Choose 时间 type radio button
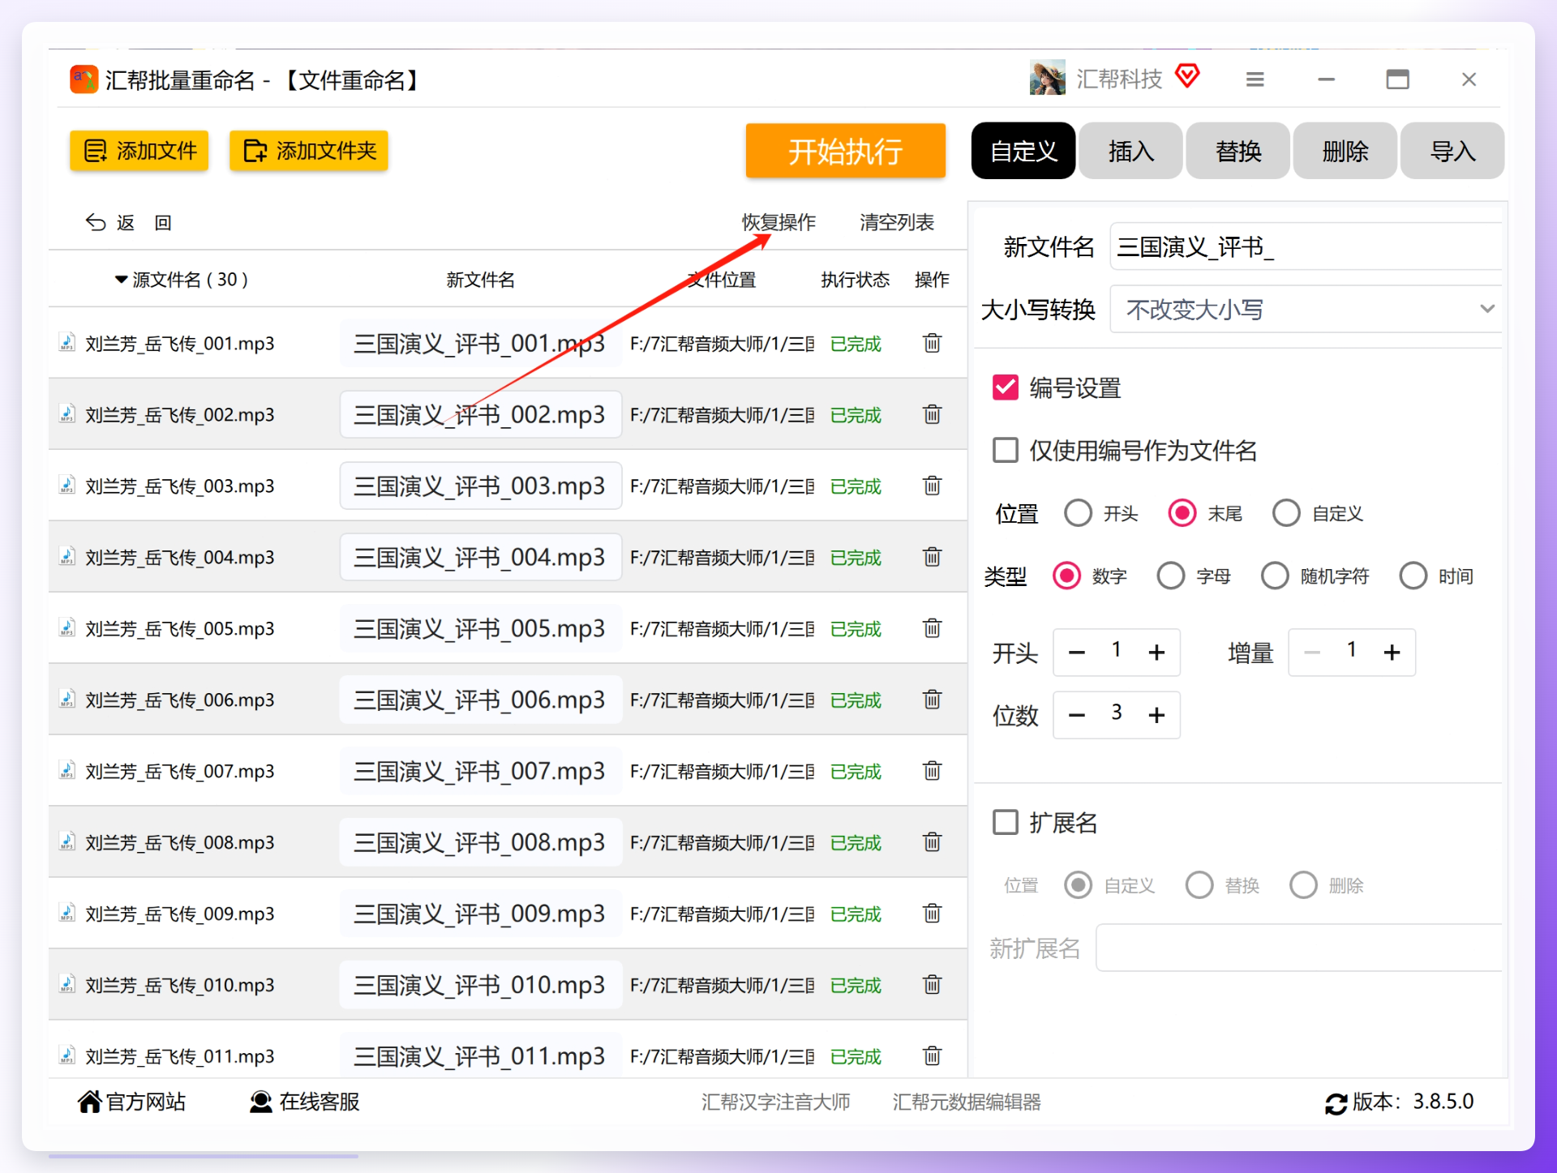1557x1173 pixels. point(1413,576)
